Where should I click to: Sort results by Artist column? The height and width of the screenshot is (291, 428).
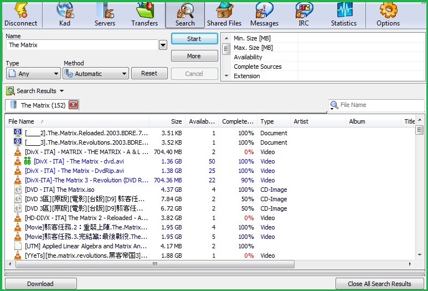coord(318,121)
